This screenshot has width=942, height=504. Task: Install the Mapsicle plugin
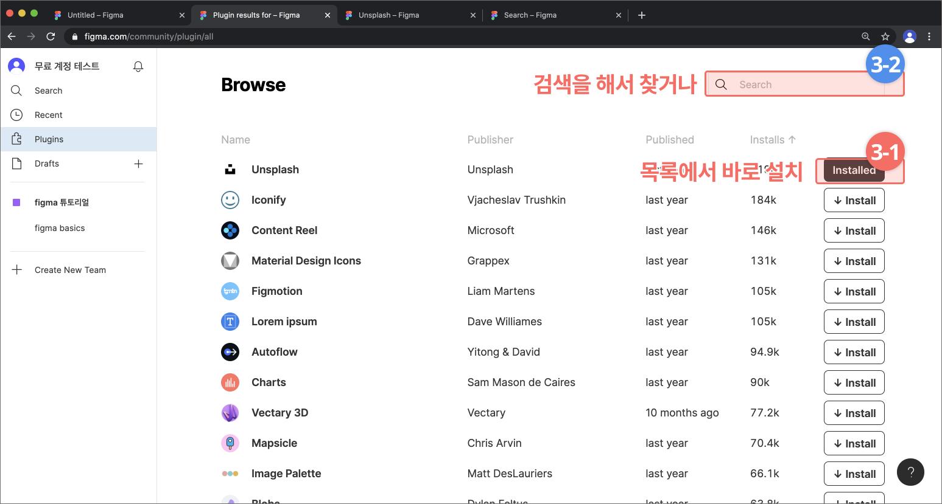click(854, 443)
